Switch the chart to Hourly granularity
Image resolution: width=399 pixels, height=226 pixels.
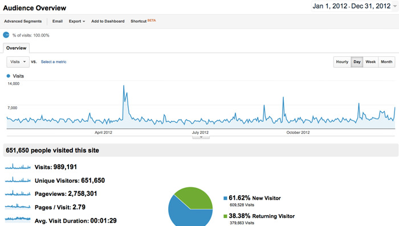tap(342, 62)
